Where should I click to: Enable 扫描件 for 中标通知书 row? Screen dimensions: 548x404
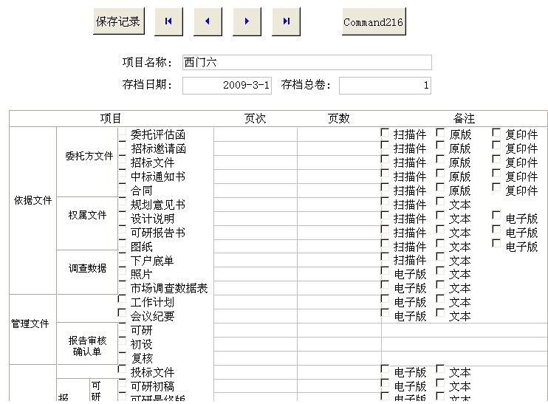pyautogui.click(x=385, y=174)
